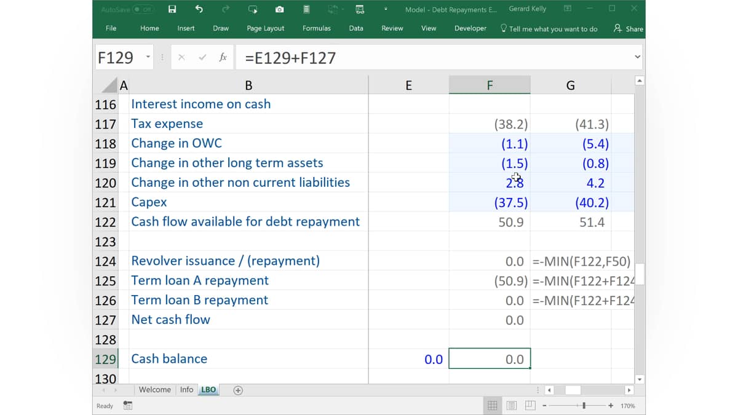Open Tell me what you want to do
Screen dimensions: 738x415
pyautogui.click(x=549, y=28)
